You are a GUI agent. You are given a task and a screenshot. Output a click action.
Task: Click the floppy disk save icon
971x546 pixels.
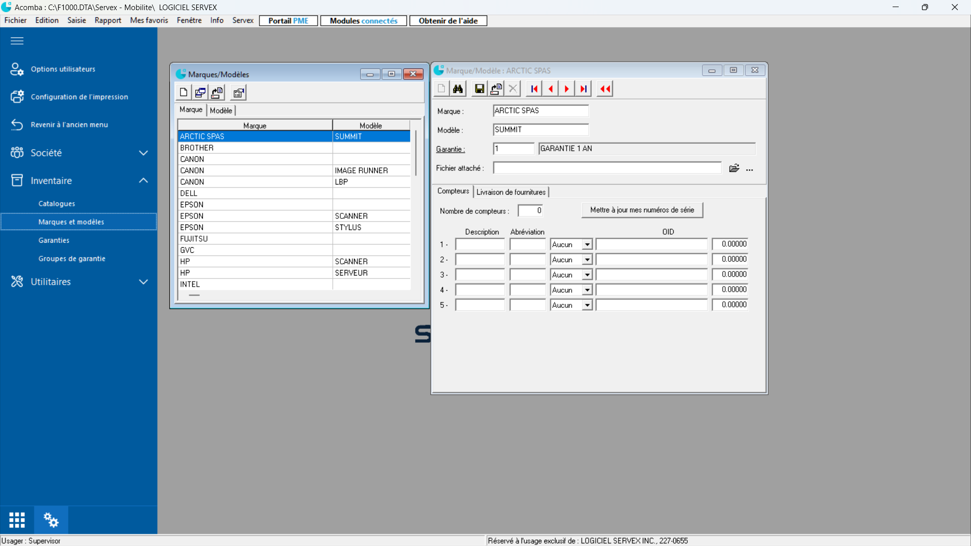[479, 89]
